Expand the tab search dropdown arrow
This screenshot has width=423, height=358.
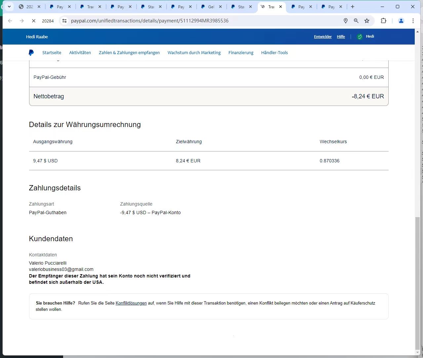pyautogui.click(x=9, y=7)
